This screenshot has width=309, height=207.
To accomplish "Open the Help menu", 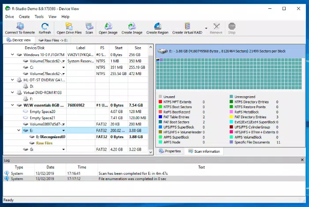I will coord(65,17).
